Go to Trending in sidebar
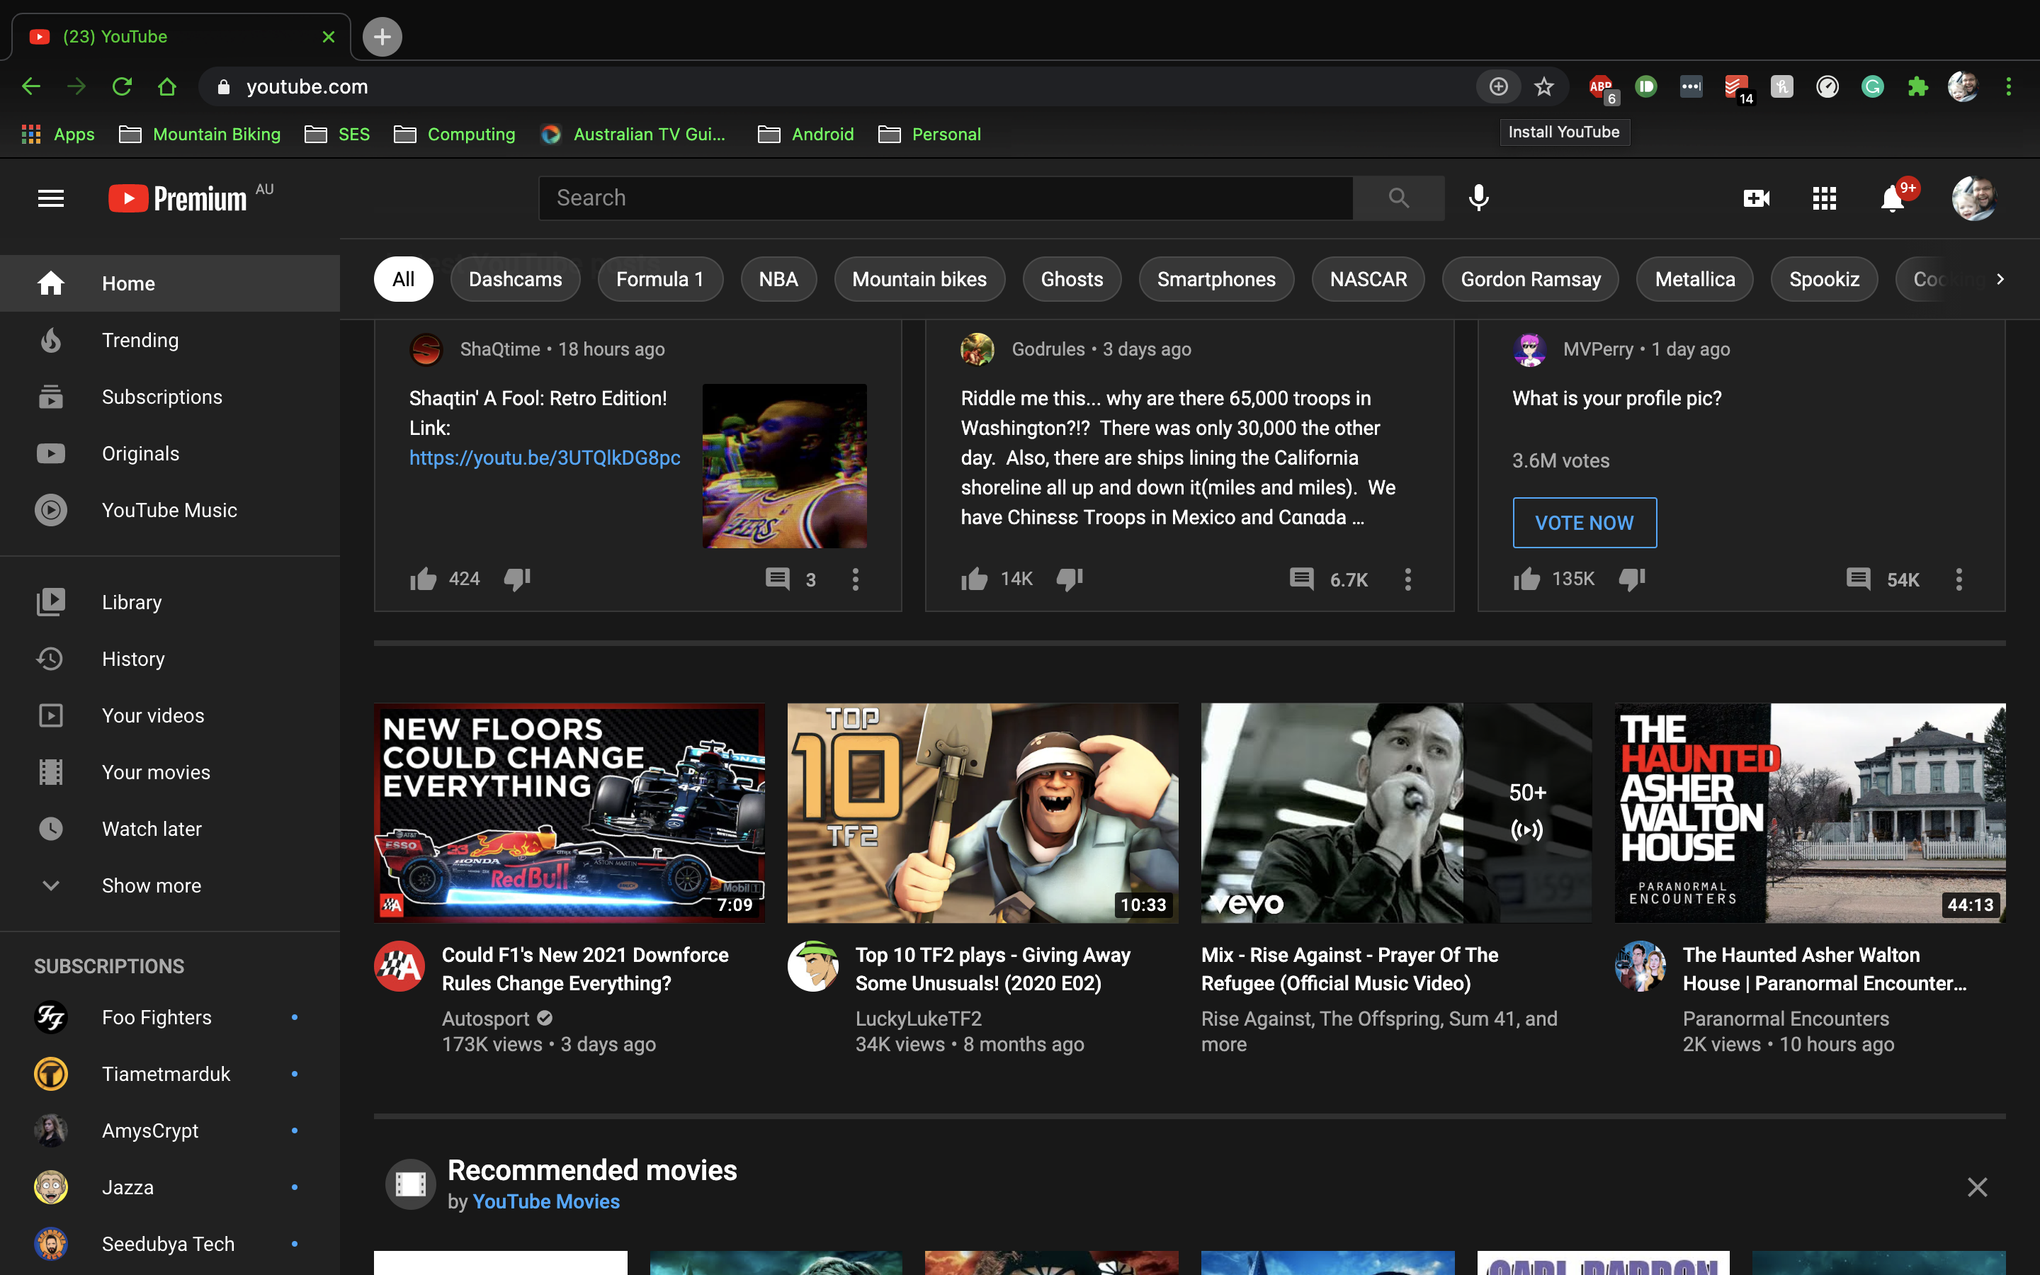 click(169, 340)
